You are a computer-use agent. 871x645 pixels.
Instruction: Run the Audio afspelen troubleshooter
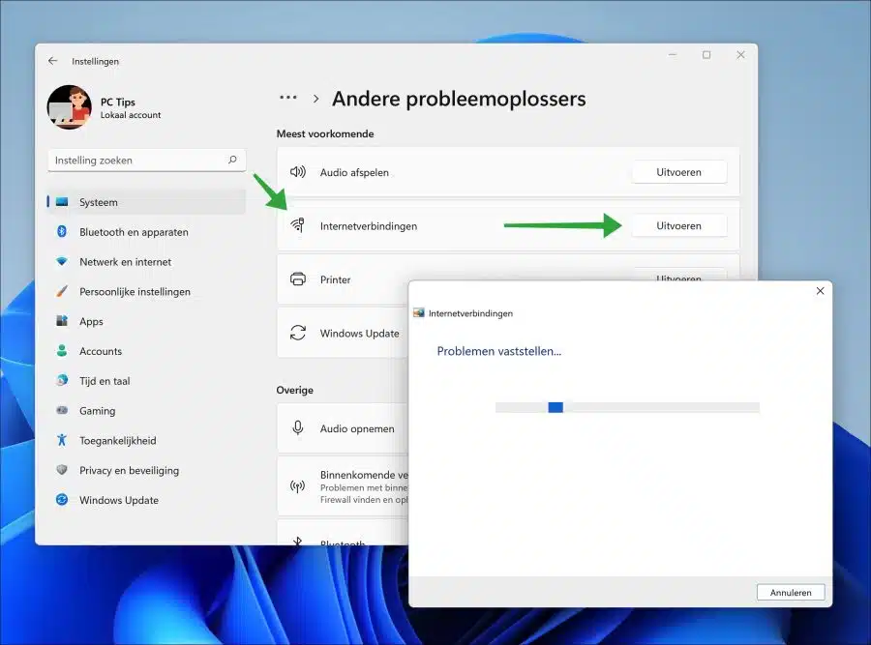678,172
